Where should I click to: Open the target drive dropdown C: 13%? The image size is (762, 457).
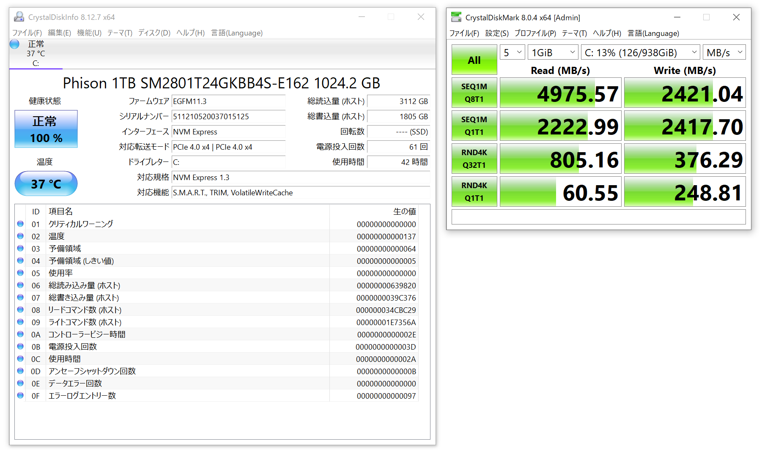(x=641, y=52)
